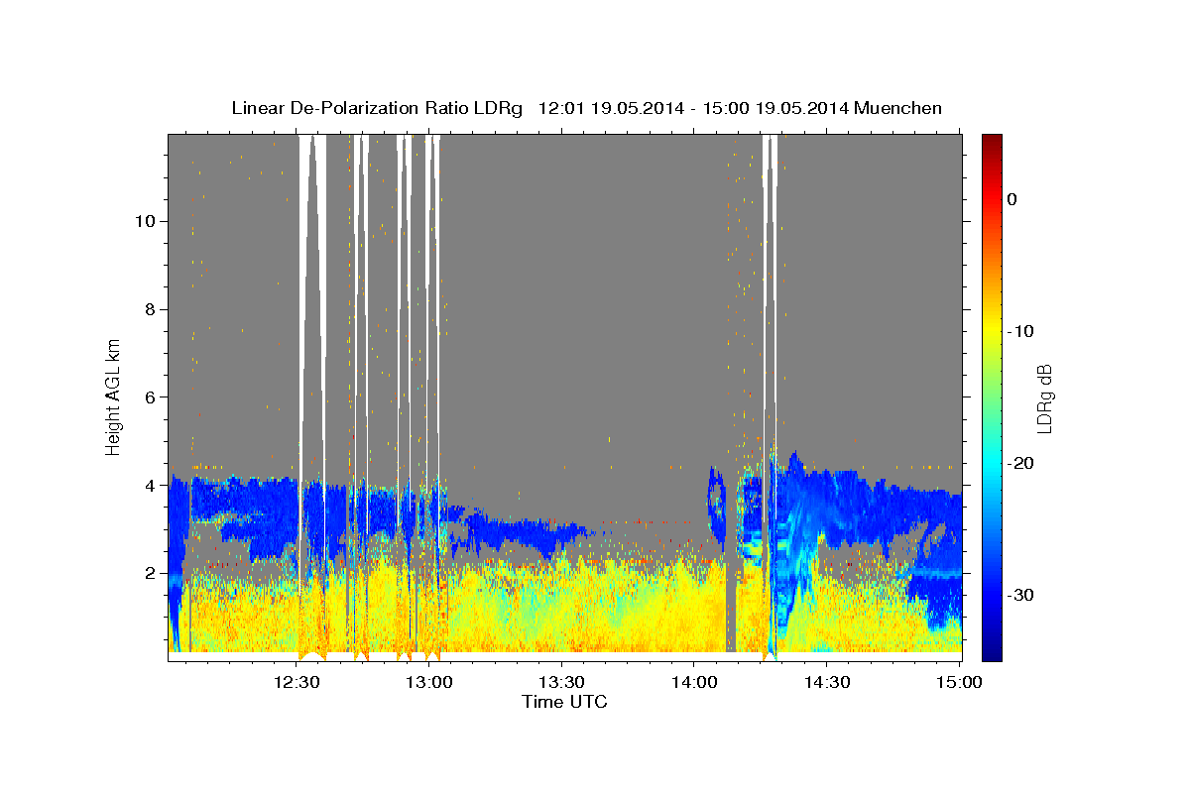
Task: Click the 'Time UTC' axis label
Action: click(x=564, y=702)
